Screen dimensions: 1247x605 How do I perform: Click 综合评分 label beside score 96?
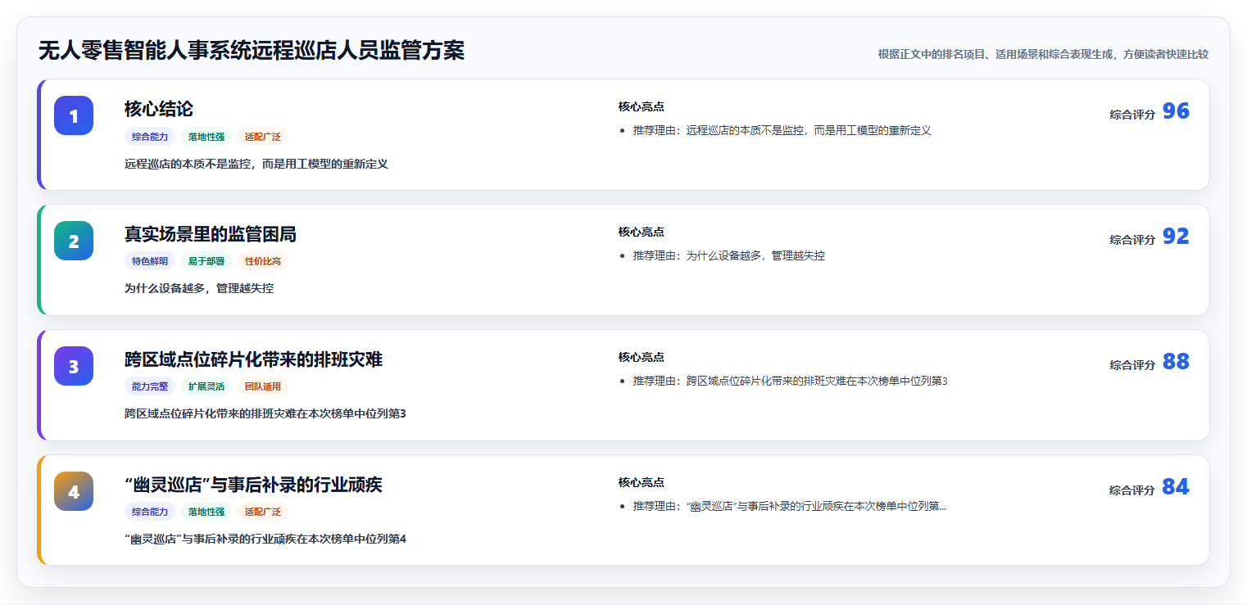coord(1132,115)
